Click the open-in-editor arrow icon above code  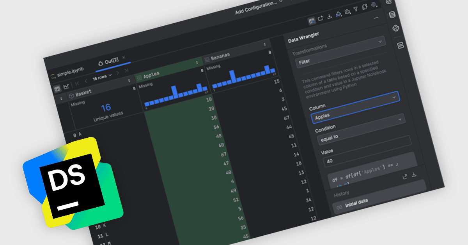tap(405, 177)
